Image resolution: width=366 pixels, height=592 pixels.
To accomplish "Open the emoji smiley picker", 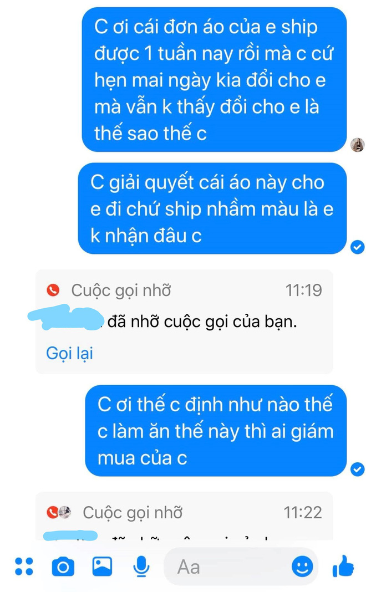I will coord(302,567).
